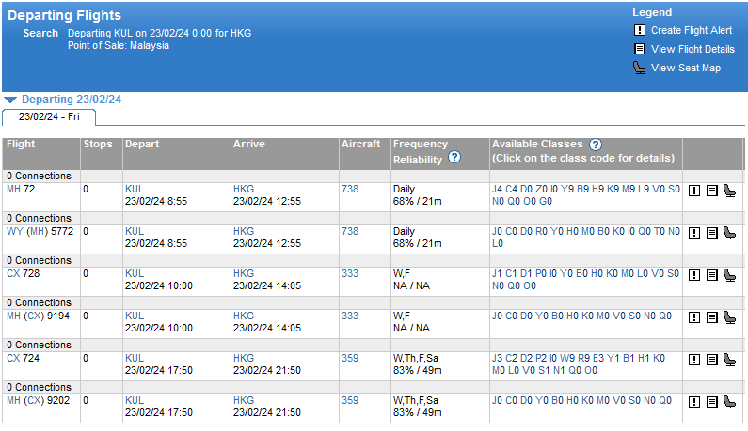View seat map for MH 72
This screenshot has height=431, width=748.
[729, 191]
